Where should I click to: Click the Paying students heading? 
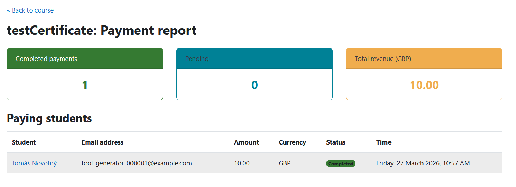tap(49, 118)
